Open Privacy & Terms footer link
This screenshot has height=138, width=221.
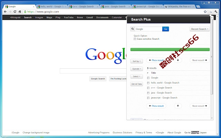tap(144, 132)
